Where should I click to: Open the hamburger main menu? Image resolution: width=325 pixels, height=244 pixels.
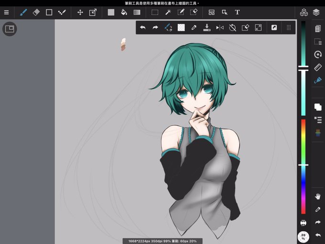click(x=6, y=12)
